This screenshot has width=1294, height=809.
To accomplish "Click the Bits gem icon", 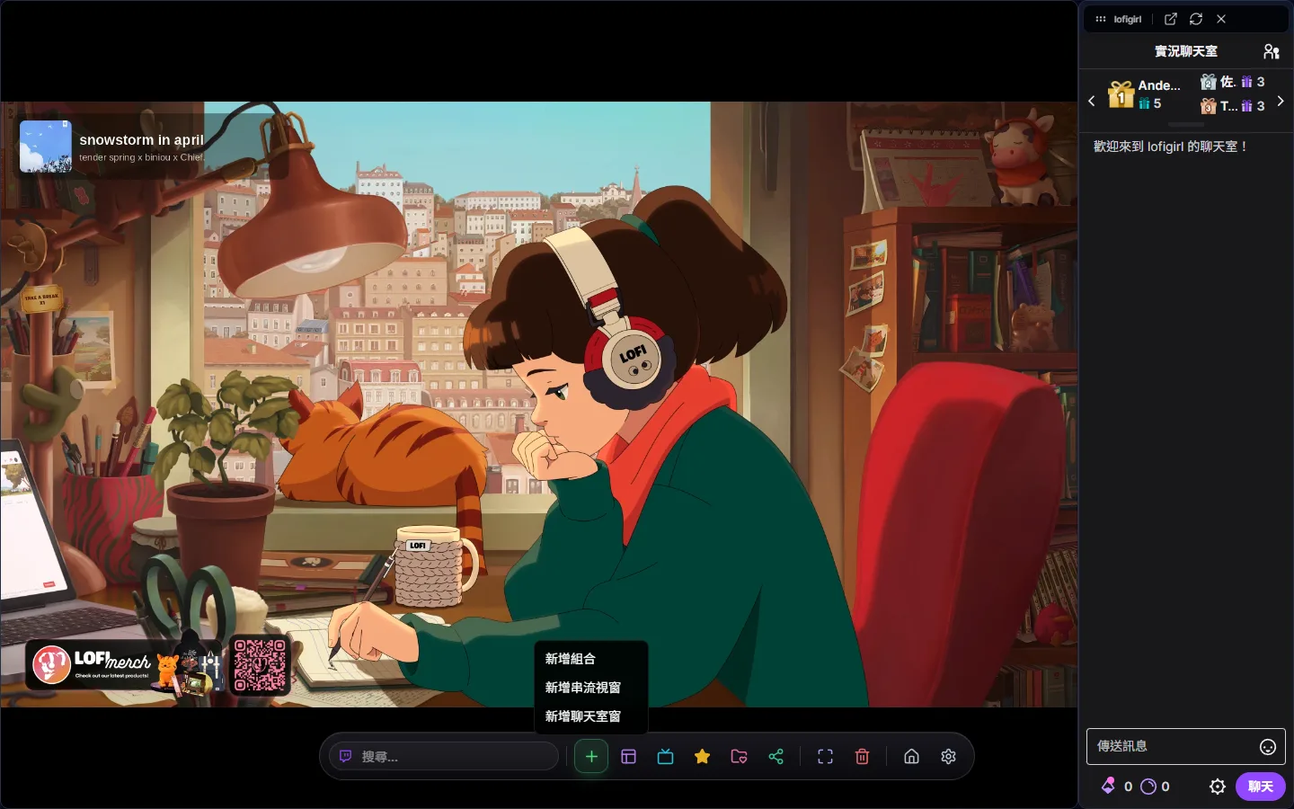I will pos(1109,786).
